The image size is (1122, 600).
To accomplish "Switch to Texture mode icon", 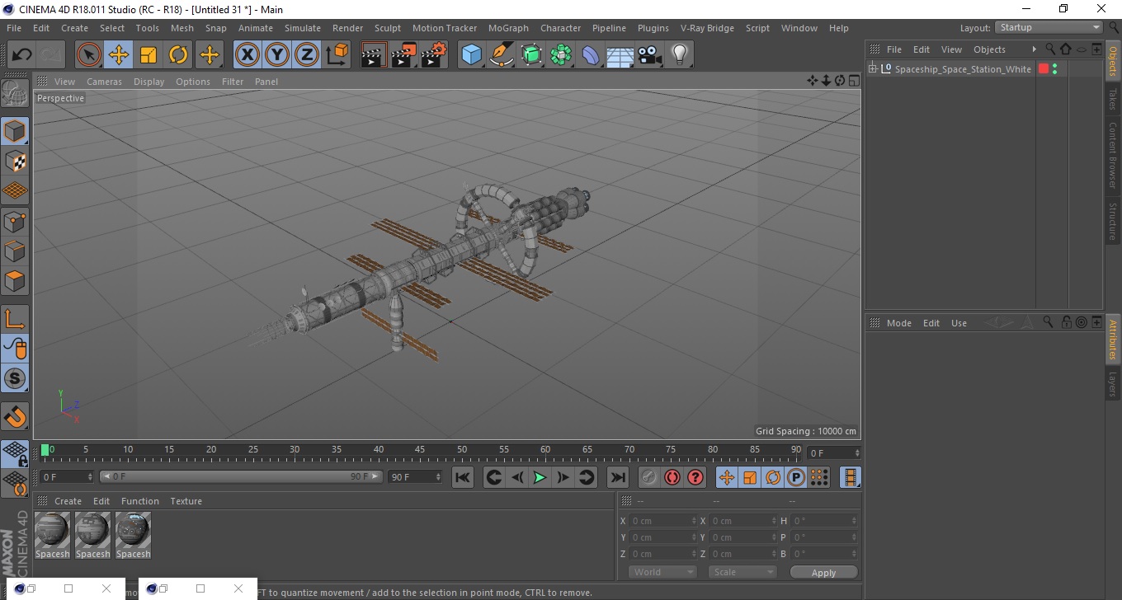I will [15, 161].
